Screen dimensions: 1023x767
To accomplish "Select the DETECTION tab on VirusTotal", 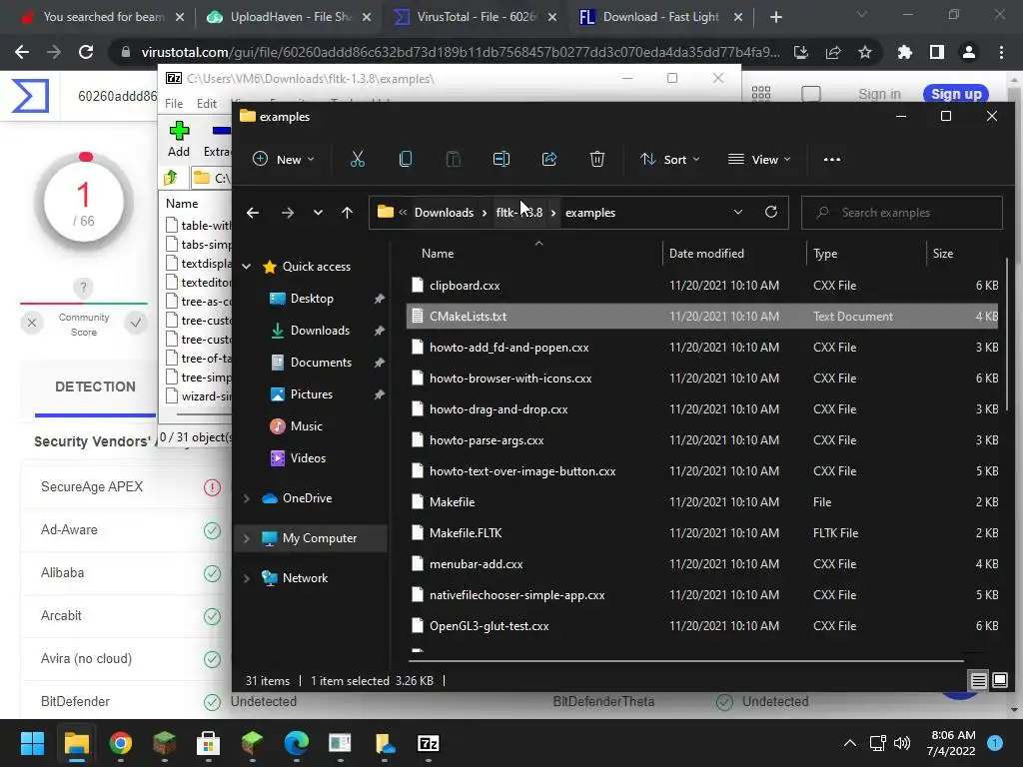I will 95,386.
